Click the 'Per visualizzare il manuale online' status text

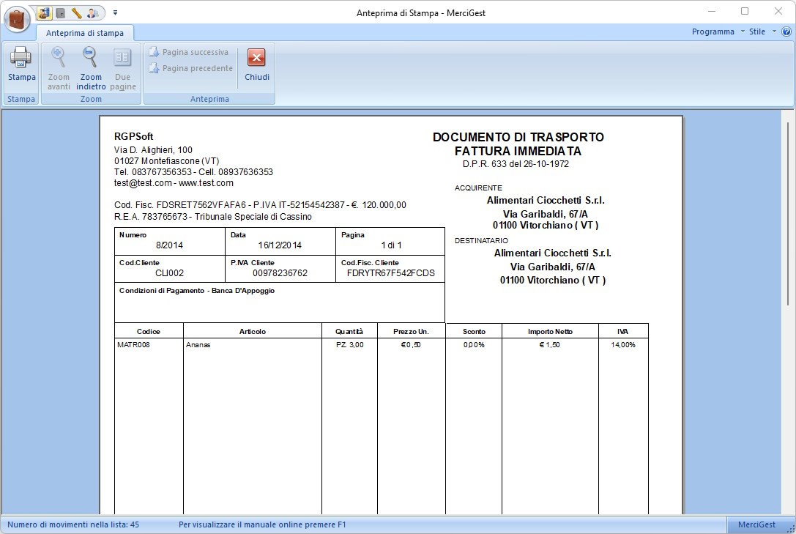[x=262, y=524]
